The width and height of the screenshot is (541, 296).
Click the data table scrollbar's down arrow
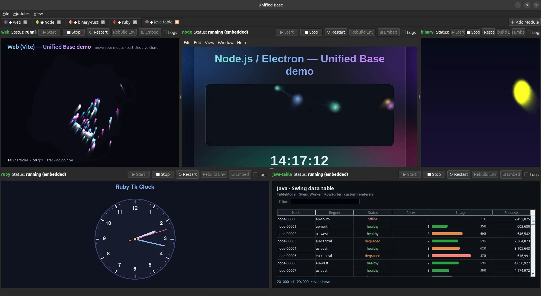(x=533, y=274)
